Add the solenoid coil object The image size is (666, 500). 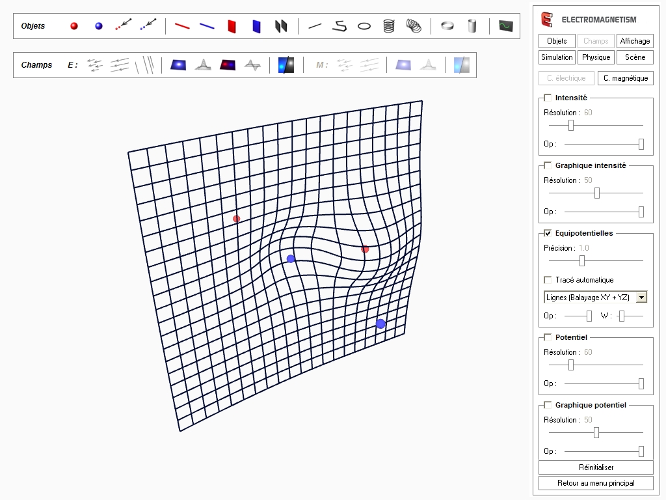tap(389, 26)
